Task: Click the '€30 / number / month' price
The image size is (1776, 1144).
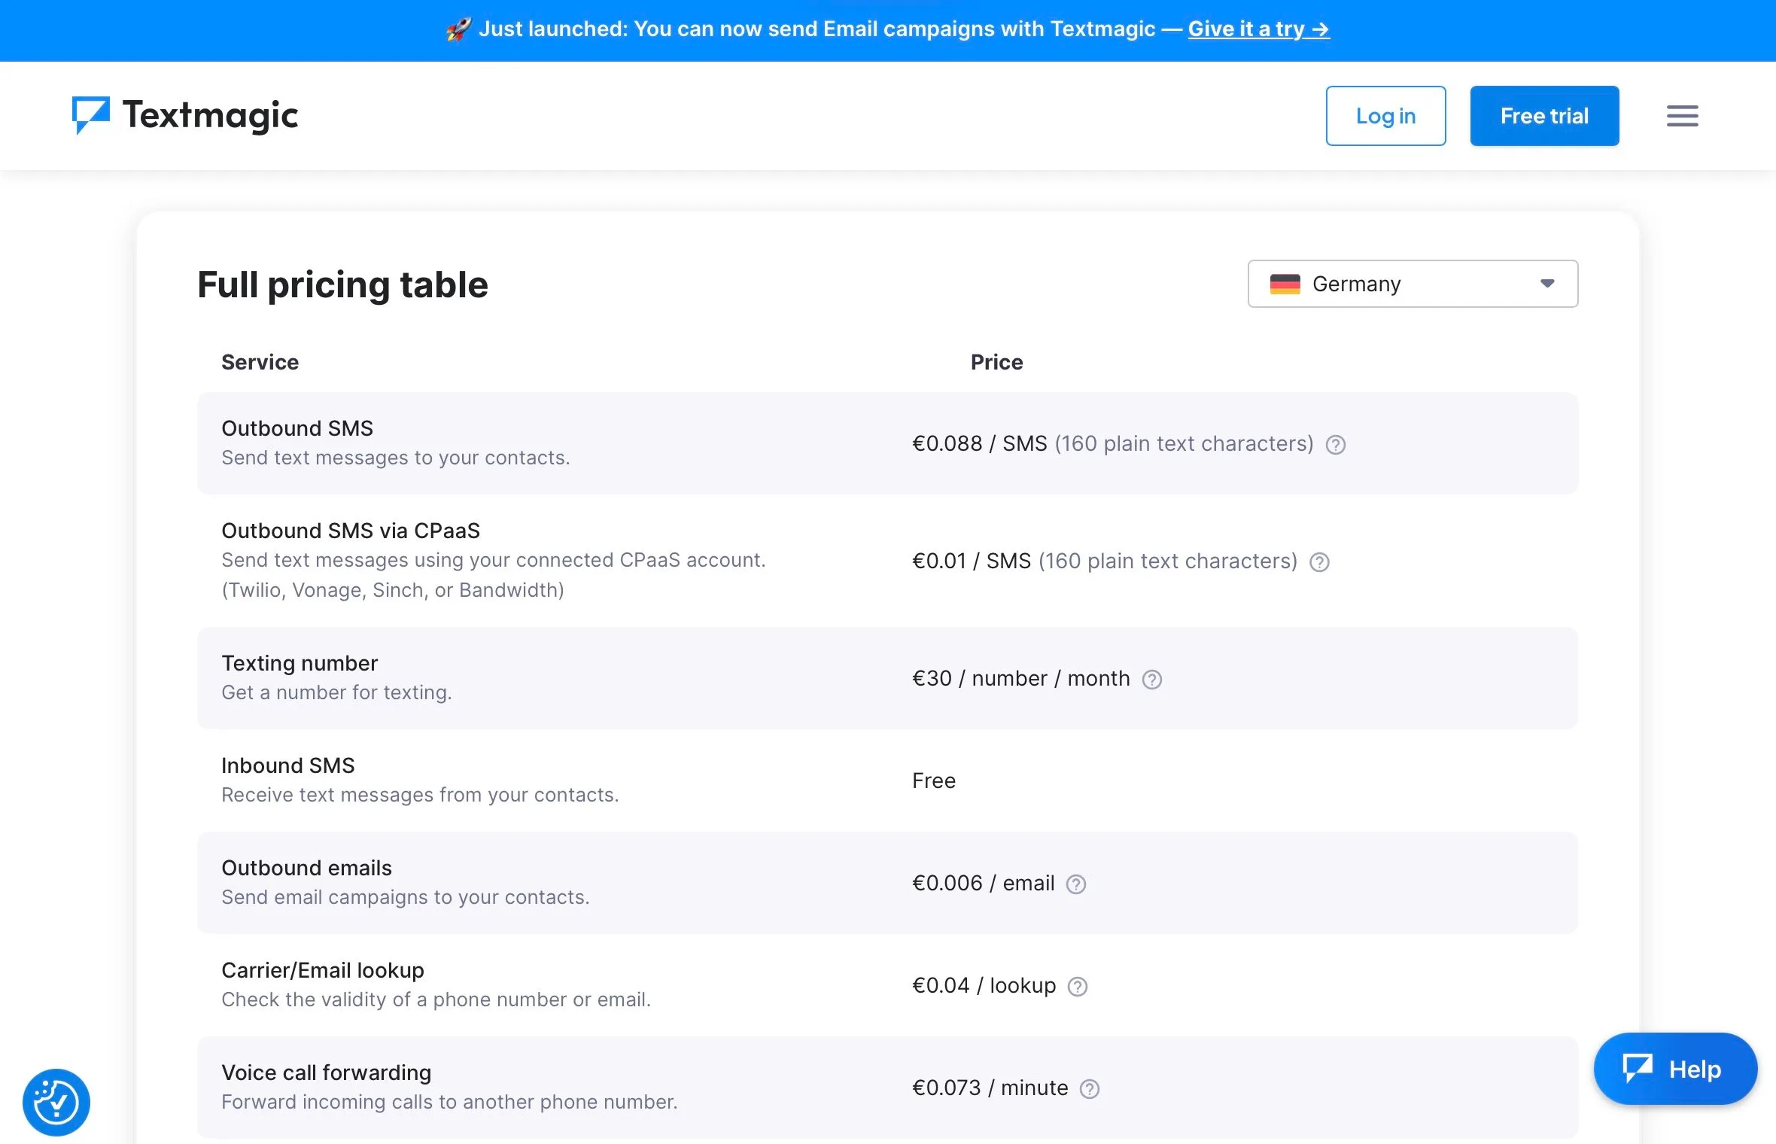Action: pos(1021,678)
